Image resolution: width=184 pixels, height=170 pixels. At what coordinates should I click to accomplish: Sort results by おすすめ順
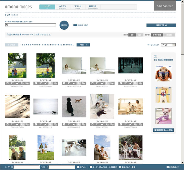[x=157, y=35]
